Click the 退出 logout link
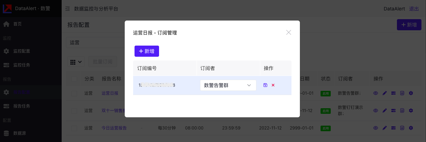426x142 pixels. click(414, 9)
